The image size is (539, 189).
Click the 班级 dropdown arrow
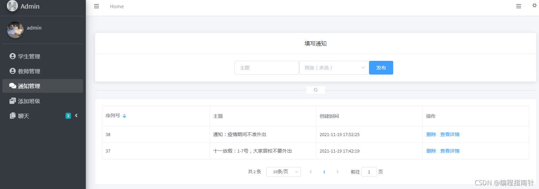(363, 68)
